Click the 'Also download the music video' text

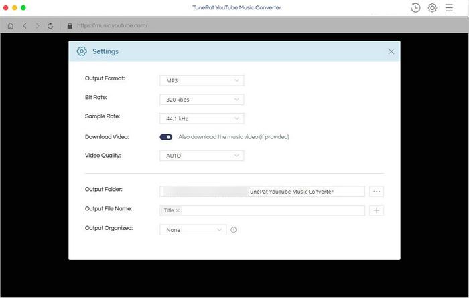click(x=234, y=137)
